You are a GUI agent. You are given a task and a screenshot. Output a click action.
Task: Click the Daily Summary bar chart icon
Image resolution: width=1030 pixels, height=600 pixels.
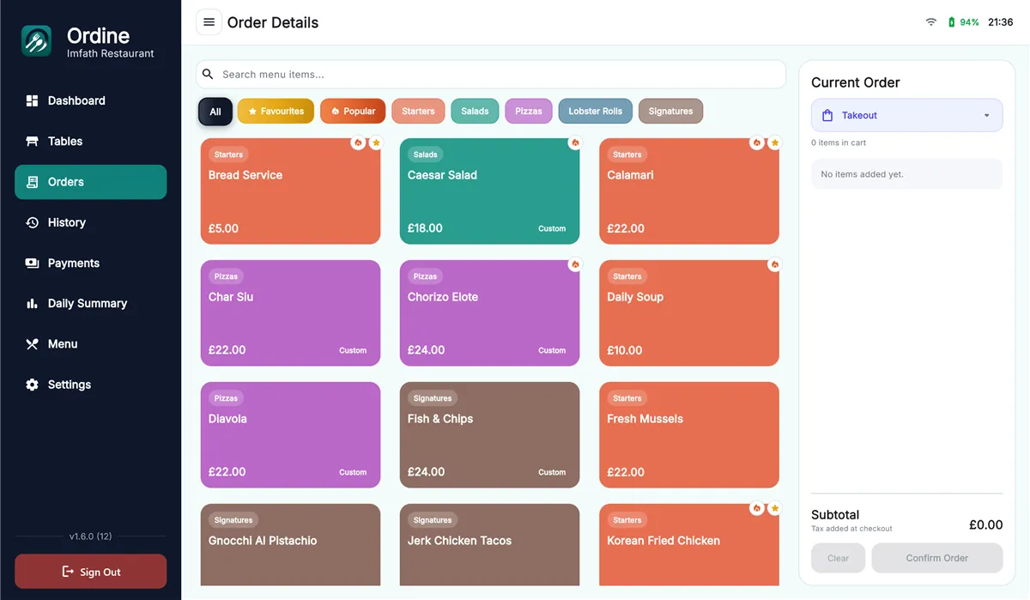pyautogui.click(x=32, y=304)
